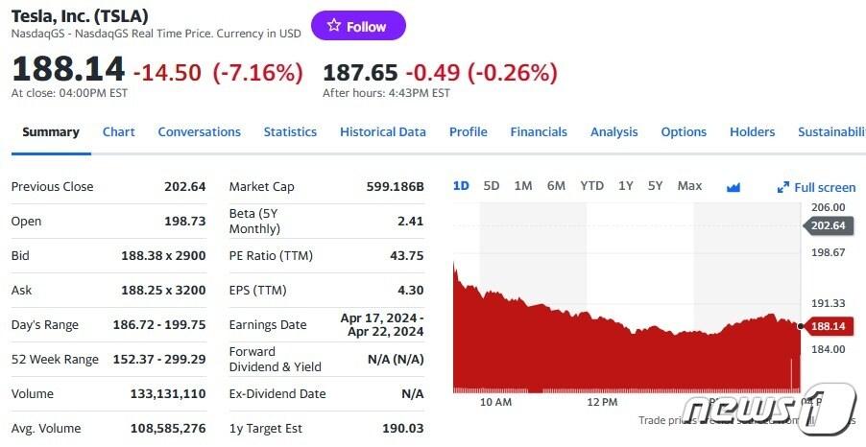866x447 pixels.
Task: Select the 1M chart range
Action: [523, 186]
